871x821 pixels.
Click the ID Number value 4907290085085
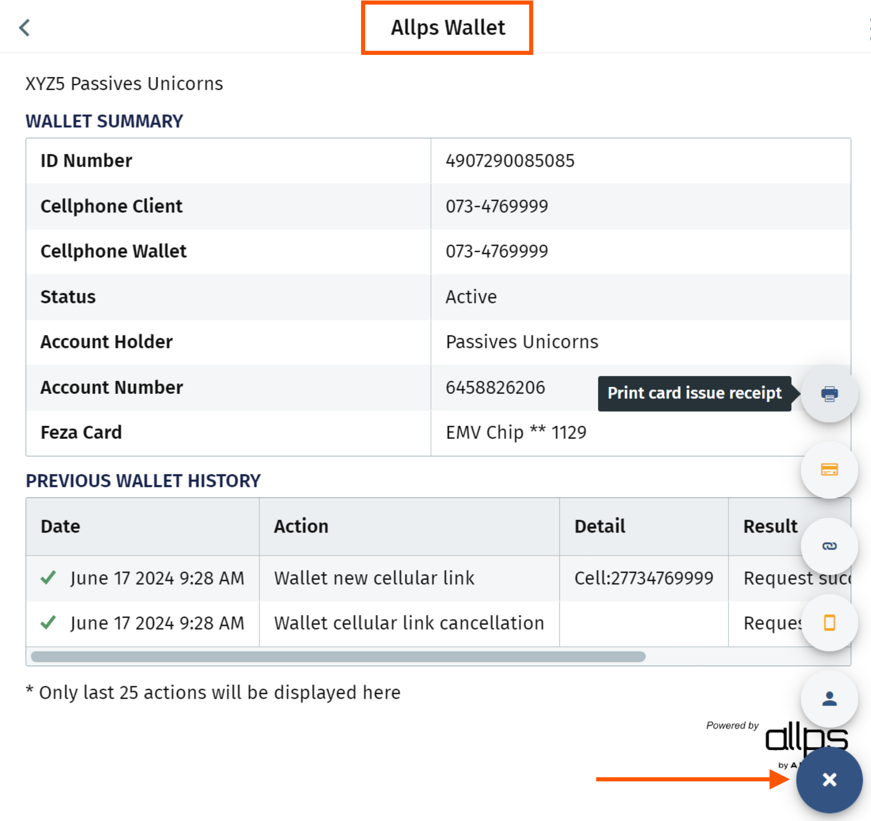click(x=510, y=161)
